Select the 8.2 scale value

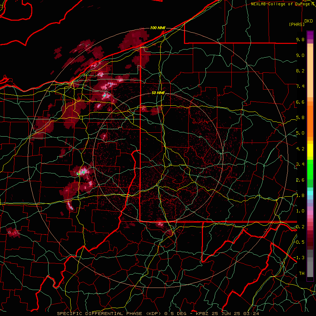click(300, 71)
